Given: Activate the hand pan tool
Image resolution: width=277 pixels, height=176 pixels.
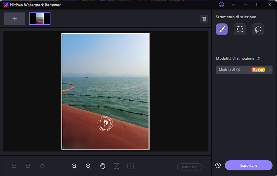Looking at the screenshot, I should 102,166.
